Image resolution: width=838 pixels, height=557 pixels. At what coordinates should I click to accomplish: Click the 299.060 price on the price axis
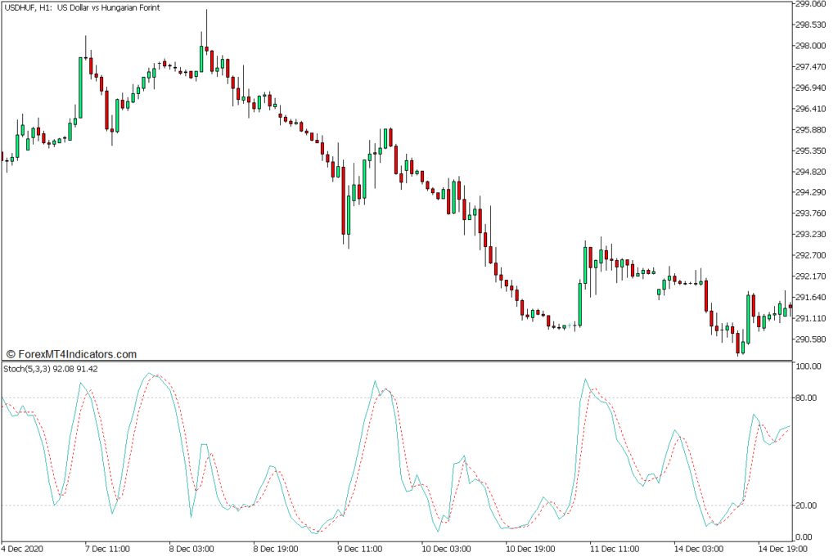point(812,4)
